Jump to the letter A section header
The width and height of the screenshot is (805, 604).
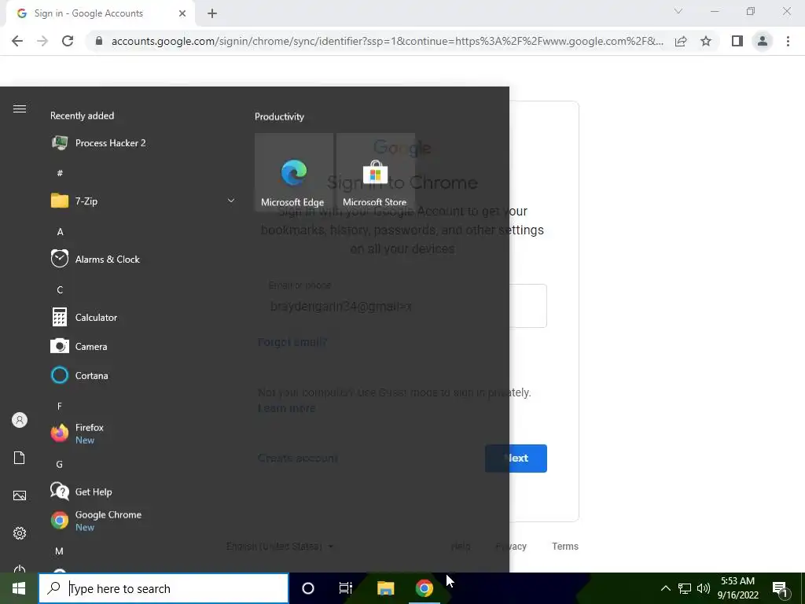click(60, 232)
